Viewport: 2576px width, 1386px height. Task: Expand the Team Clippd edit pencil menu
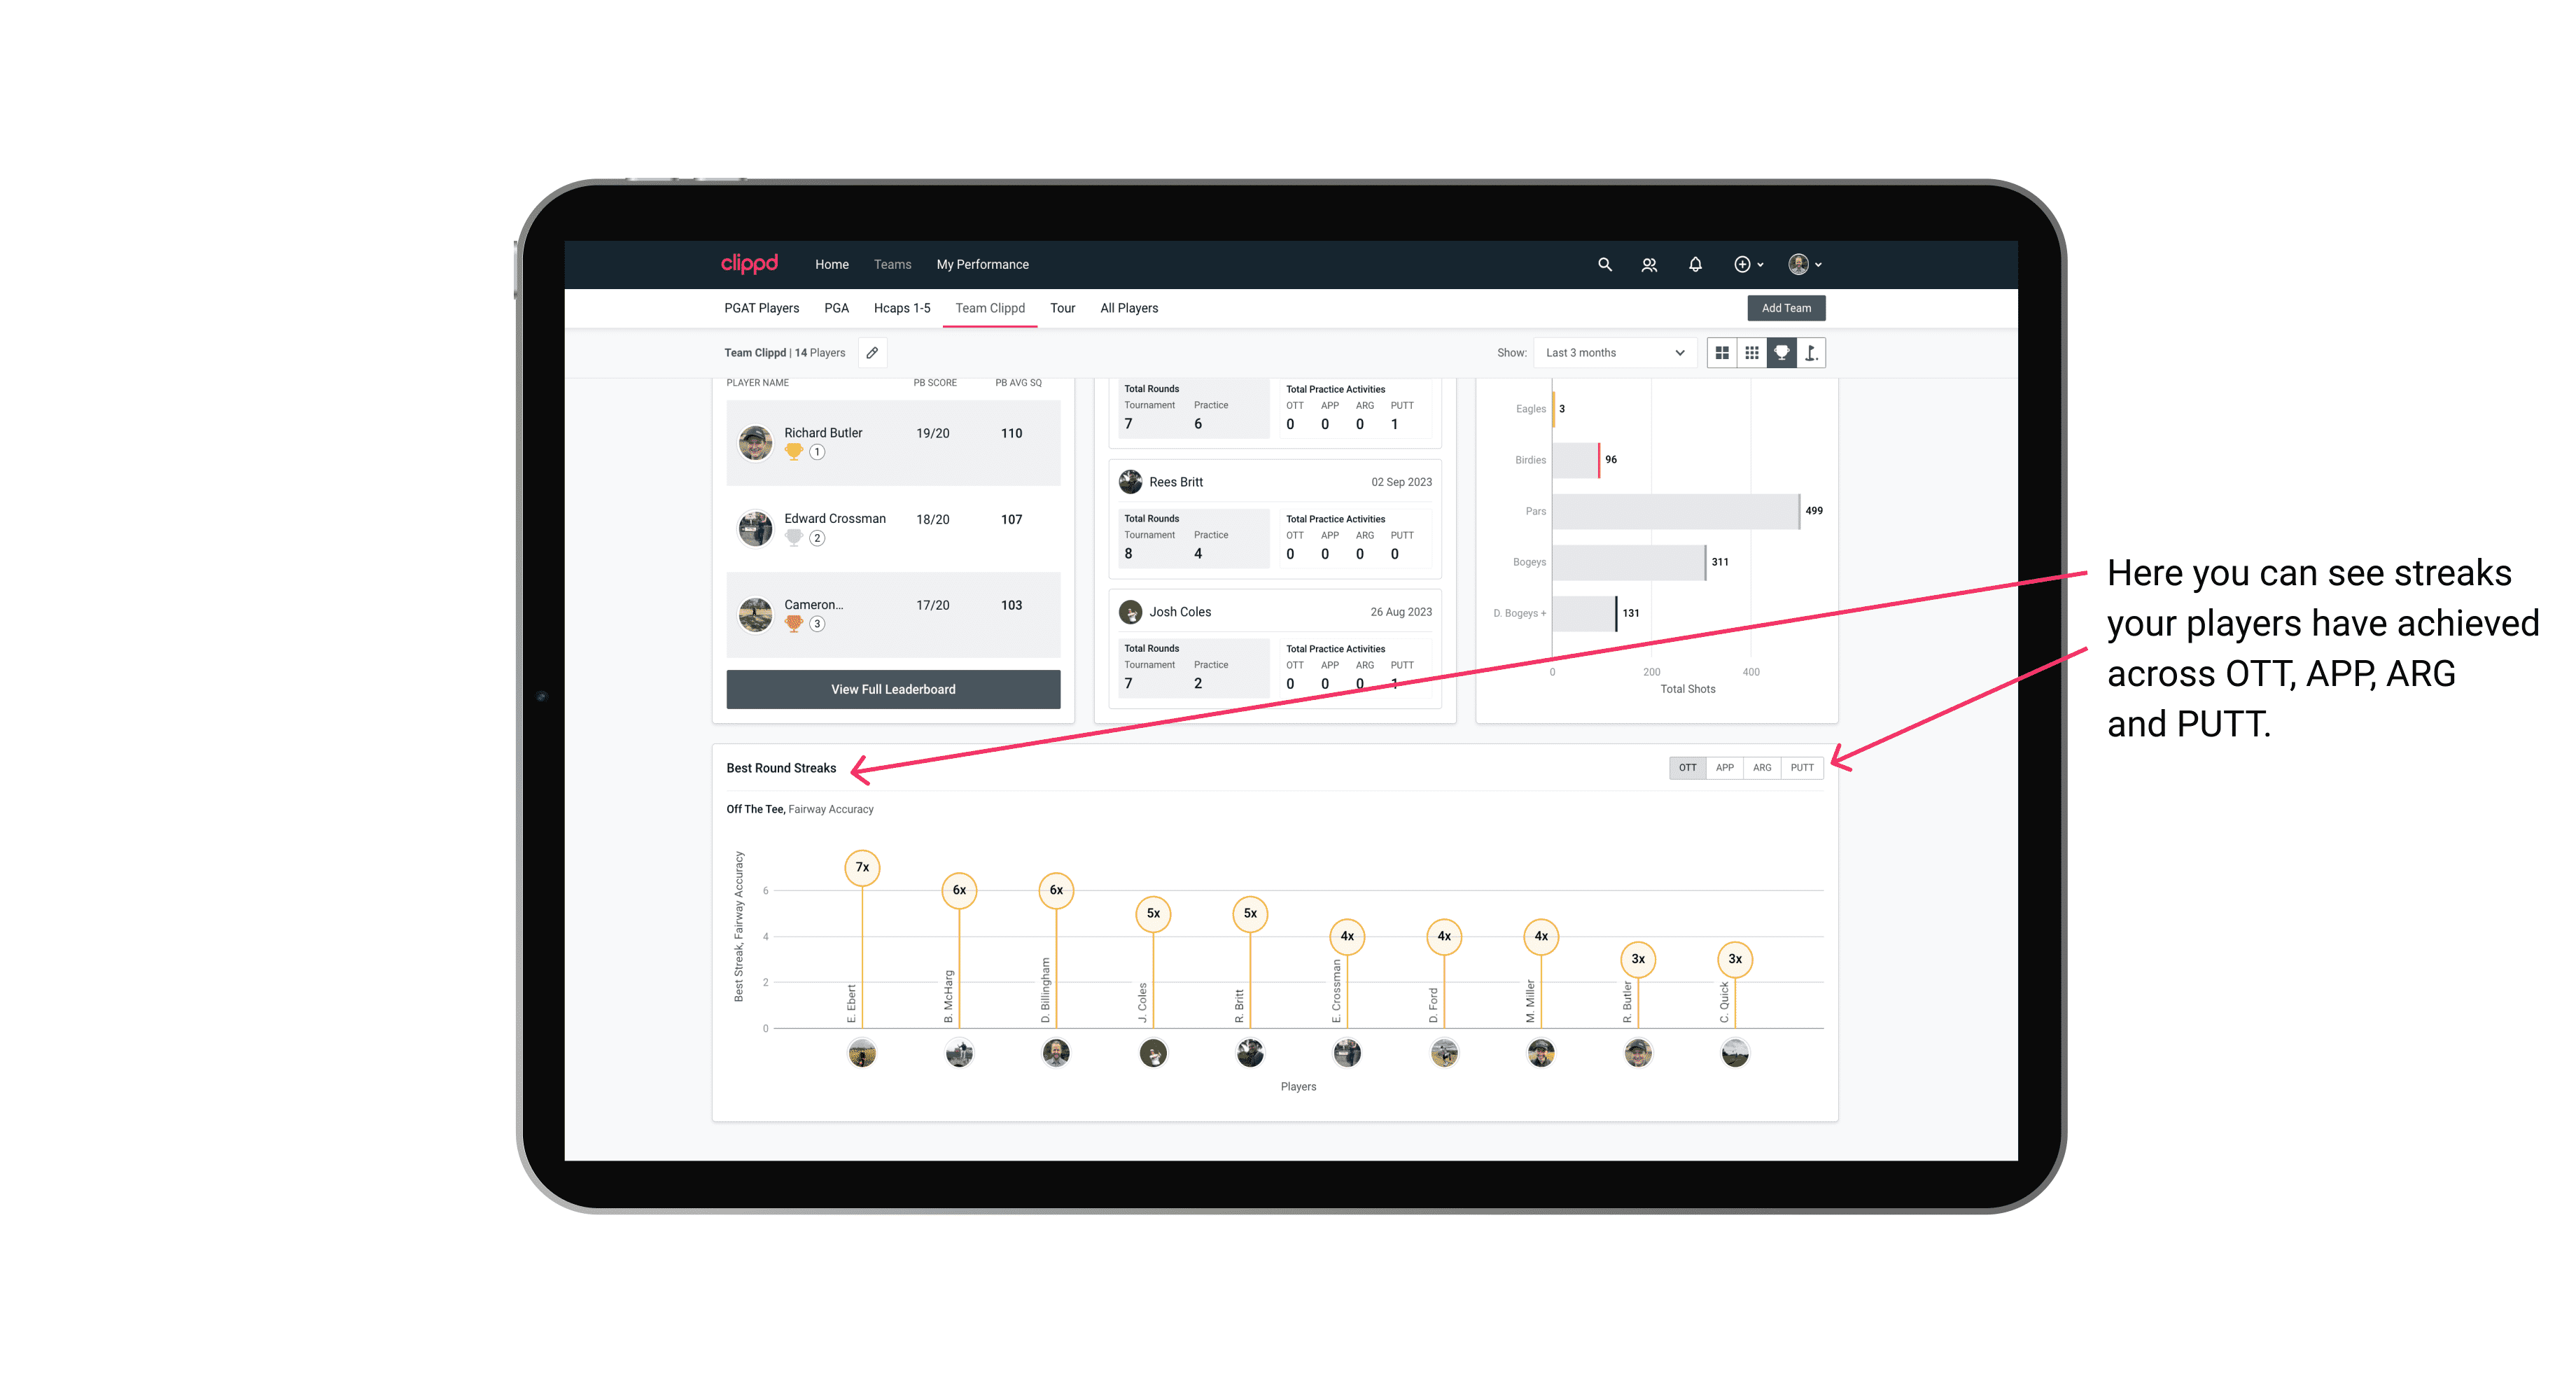coord(871,353)
